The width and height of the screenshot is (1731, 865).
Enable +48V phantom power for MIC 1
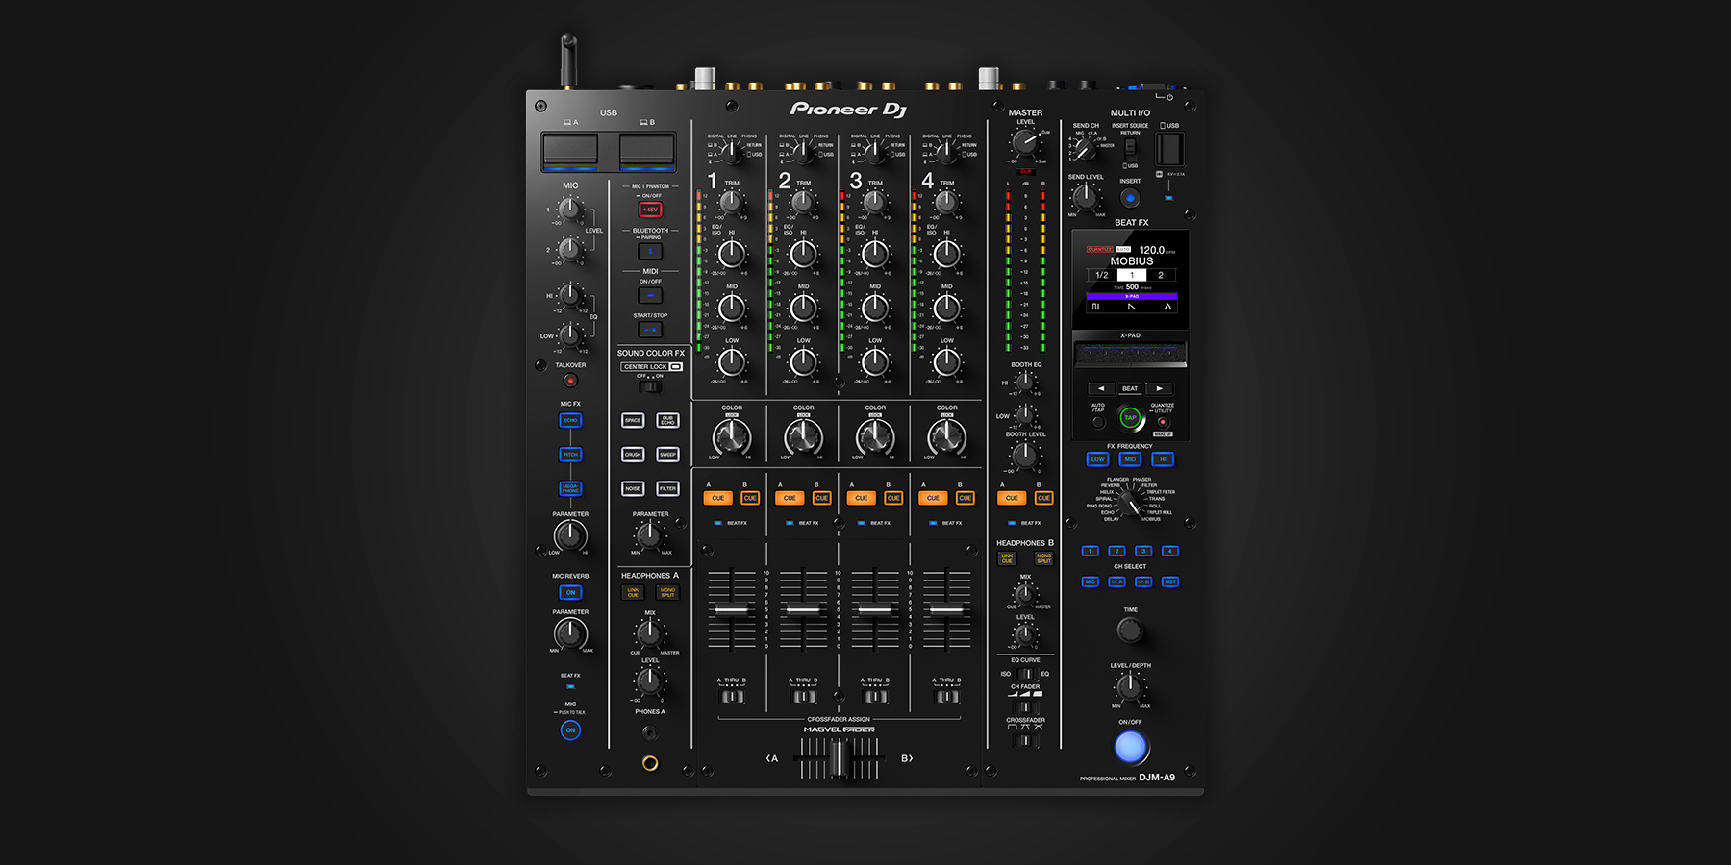pos(650,208)
